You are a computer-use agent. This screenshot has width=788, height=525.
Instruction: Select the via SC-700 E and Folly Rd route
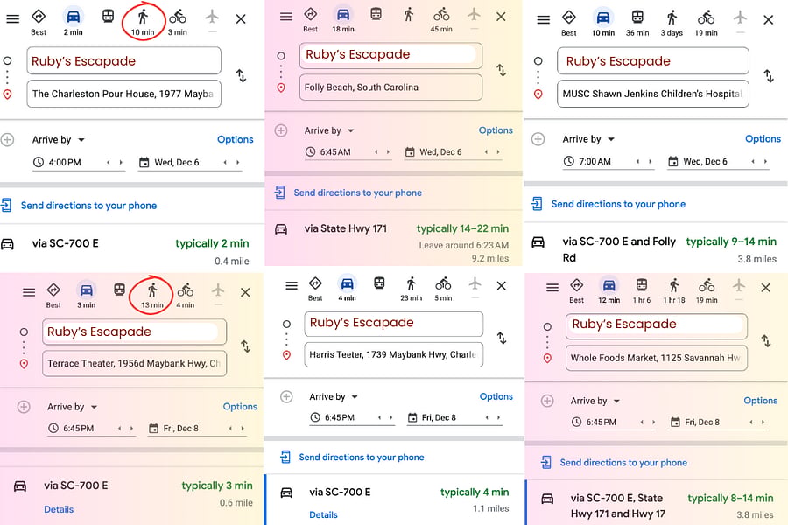pyautogui.click(x=656, y=249)
